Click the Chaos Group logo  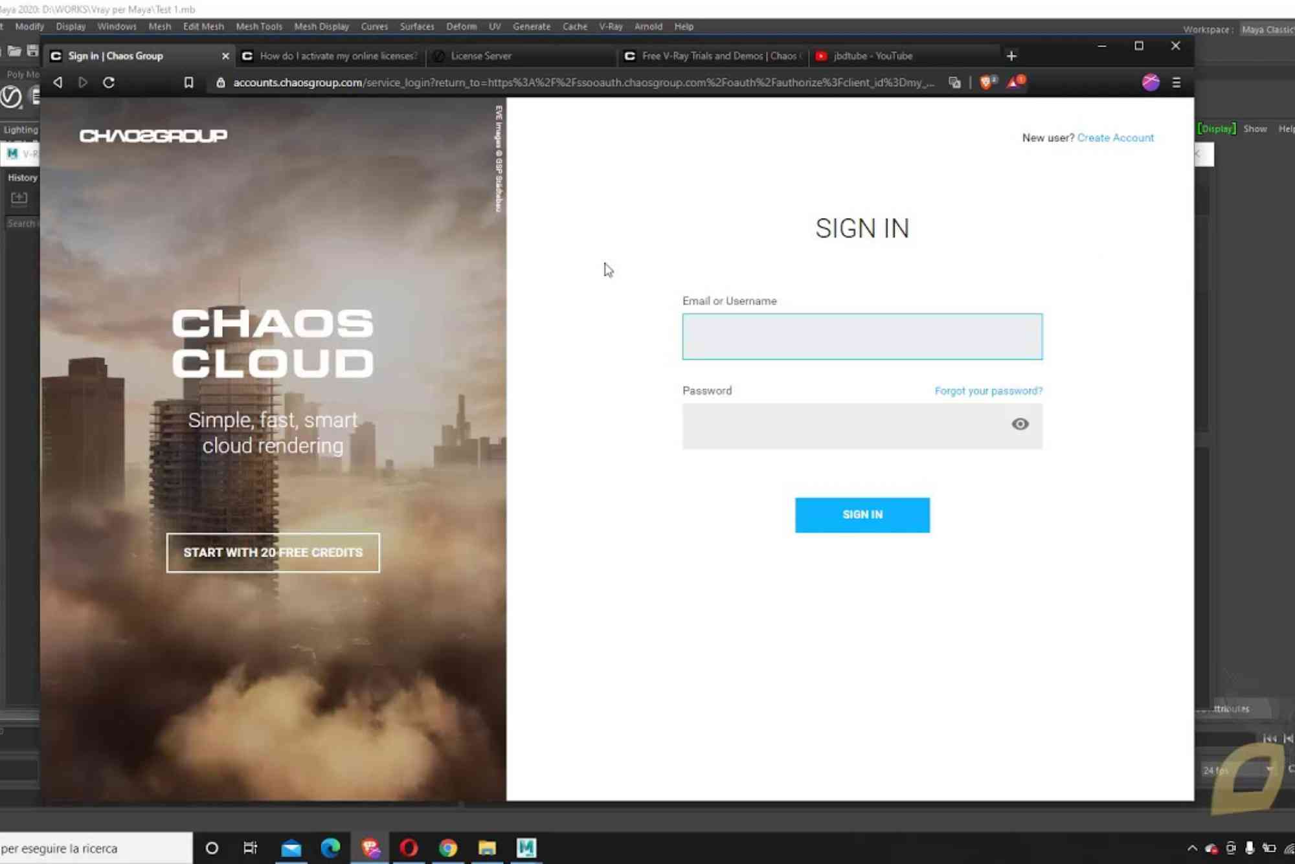tap(153, 135)
